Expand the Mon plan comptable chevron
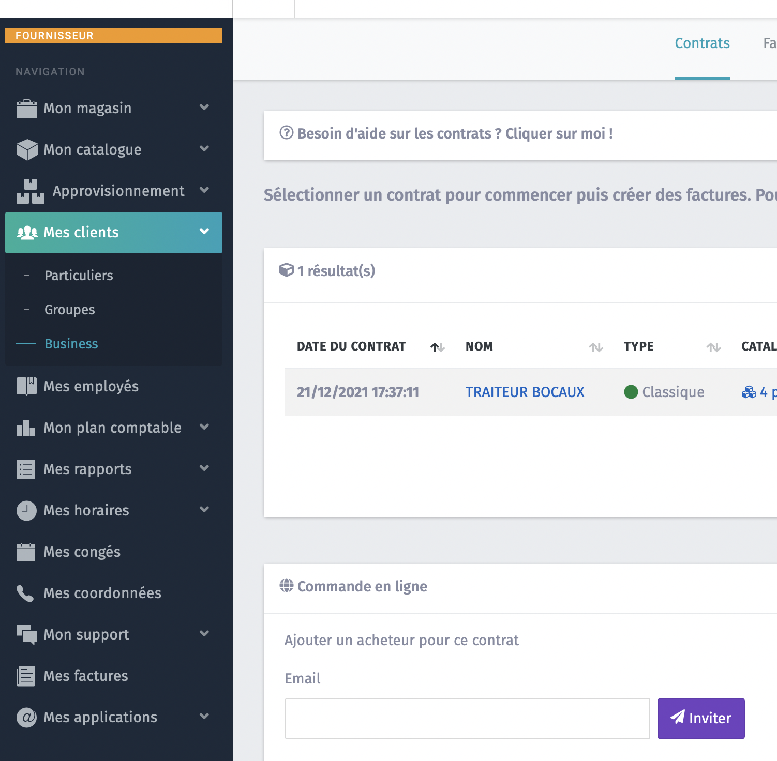The image size is (777, 761). pos(204,427)
